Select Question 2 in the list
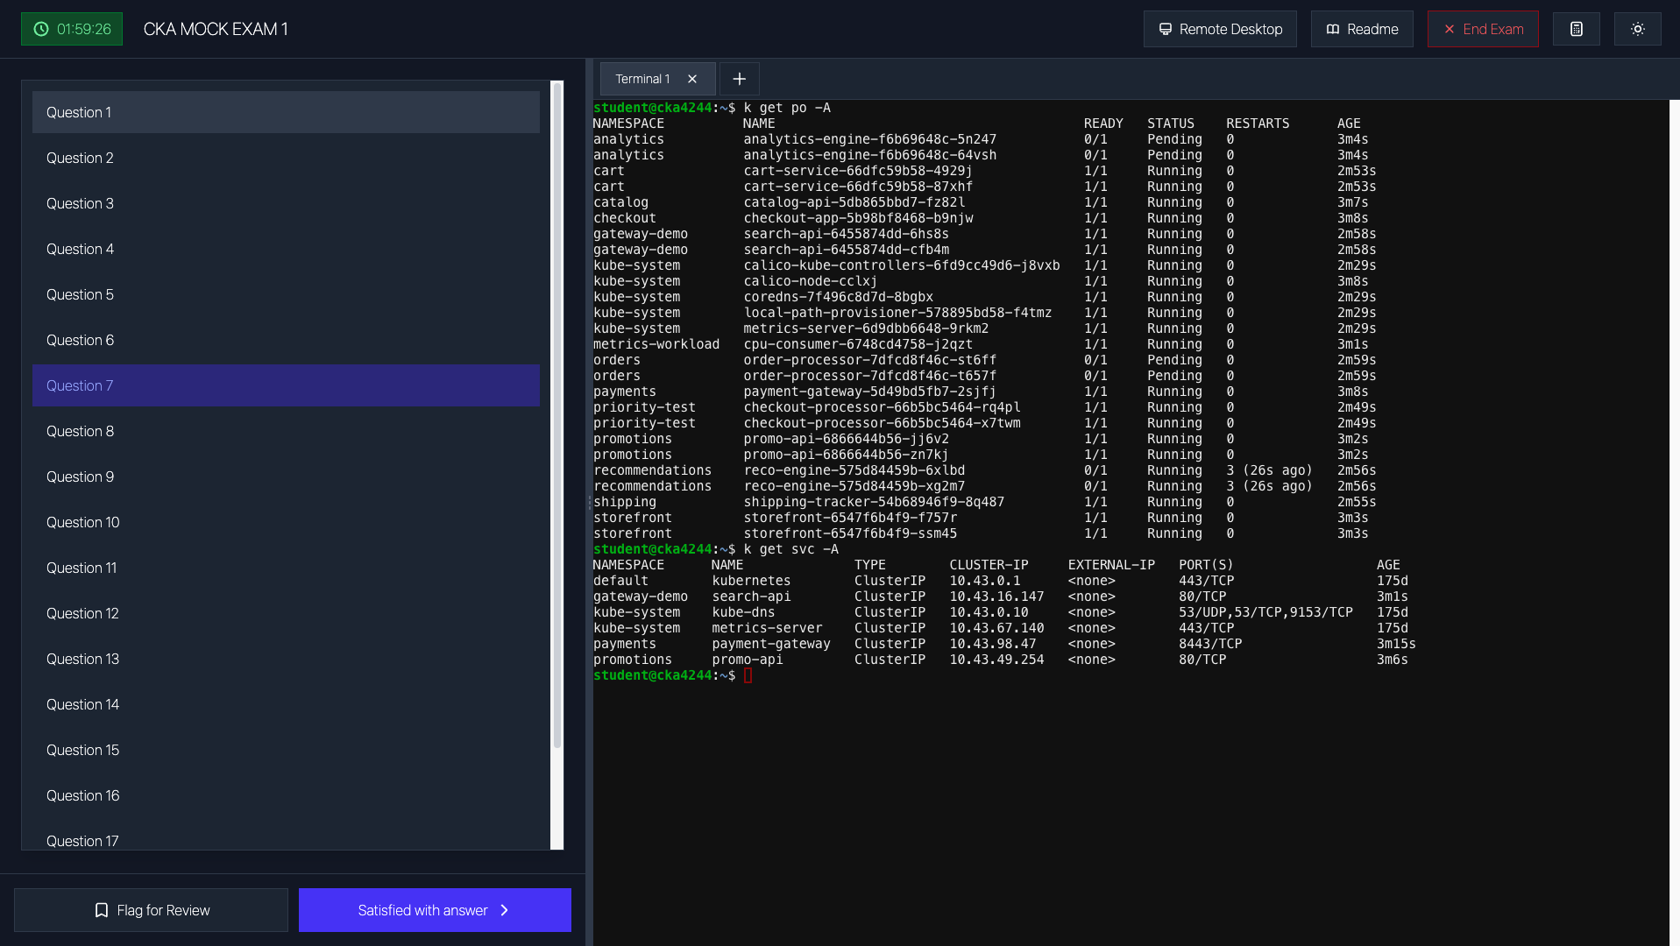Screen dimensions: 1680x946 tap(286, 158)
